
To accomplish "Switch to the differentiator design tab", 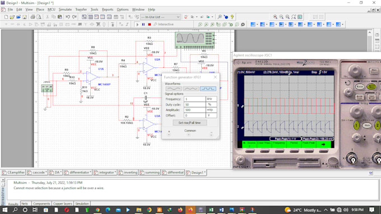I will [x=78, y=173].
